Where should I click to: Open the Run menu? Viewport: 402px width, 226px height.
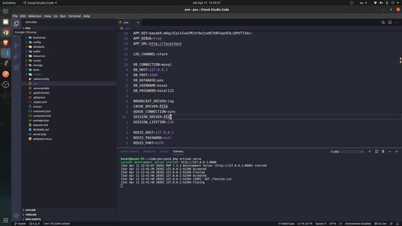[63, 16]
